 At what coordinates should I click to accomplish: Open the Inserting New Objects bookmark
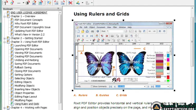tap(27, 89)
